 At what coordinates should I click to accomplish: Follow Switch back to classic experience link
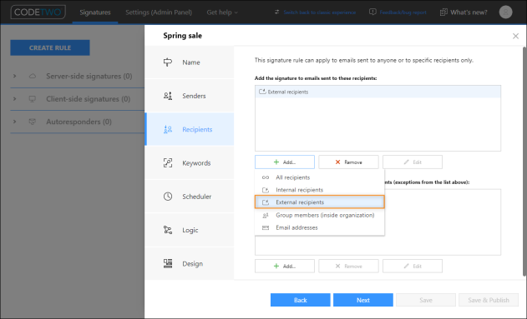pos(319,12)
